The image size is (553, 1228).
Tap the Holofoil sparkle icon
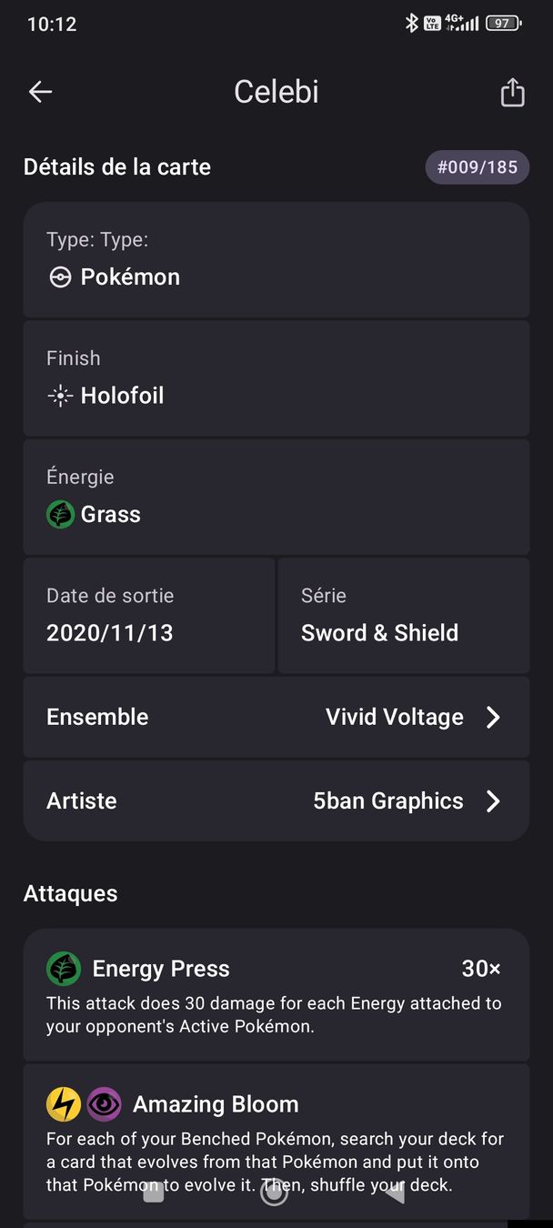pos(60,396)
